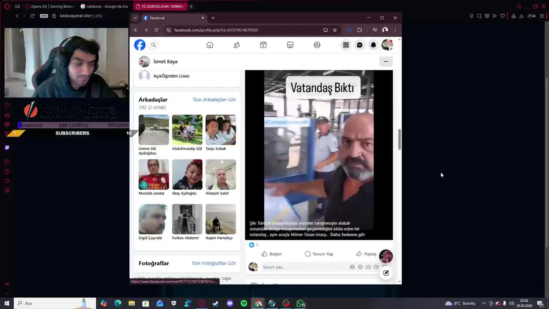This screenshot has width=549, height=309.
Task: Click friend name Haşim Pamukçu
Action: (219, 238)
